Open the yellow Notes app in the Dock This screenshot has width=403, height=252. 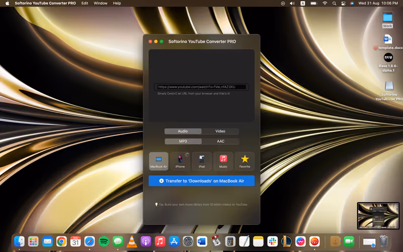click(258, 241)
